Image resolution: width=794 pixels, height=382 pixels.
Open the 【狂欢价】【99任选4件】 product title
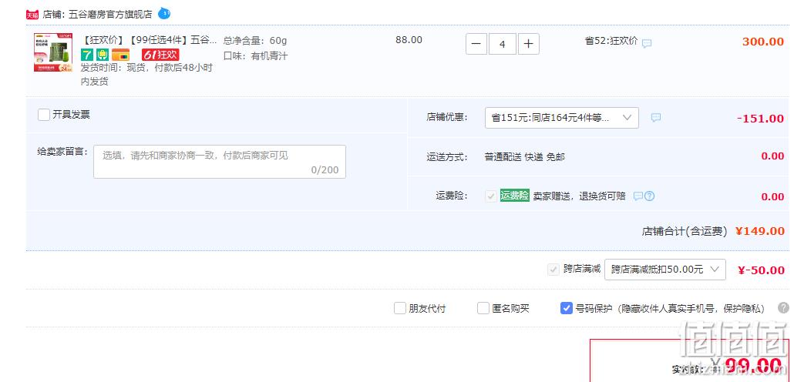coord(149,41)
